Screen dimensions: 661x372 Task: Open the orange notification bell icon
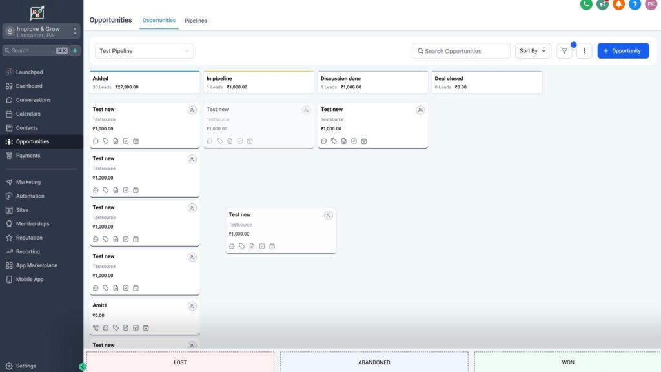(x=618, y=5)
